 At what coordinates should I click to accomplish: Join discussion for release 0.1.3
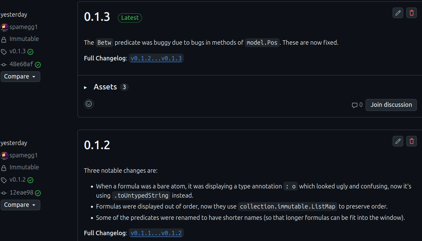point(391,105)
